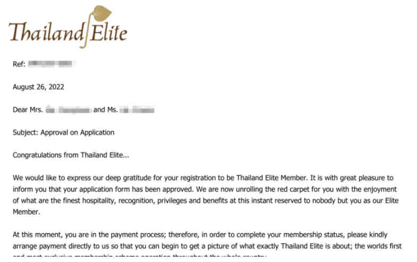Select the blurred name after "Dear Mrs."
Screen dimensions: 417x262
tap(69, 110)
